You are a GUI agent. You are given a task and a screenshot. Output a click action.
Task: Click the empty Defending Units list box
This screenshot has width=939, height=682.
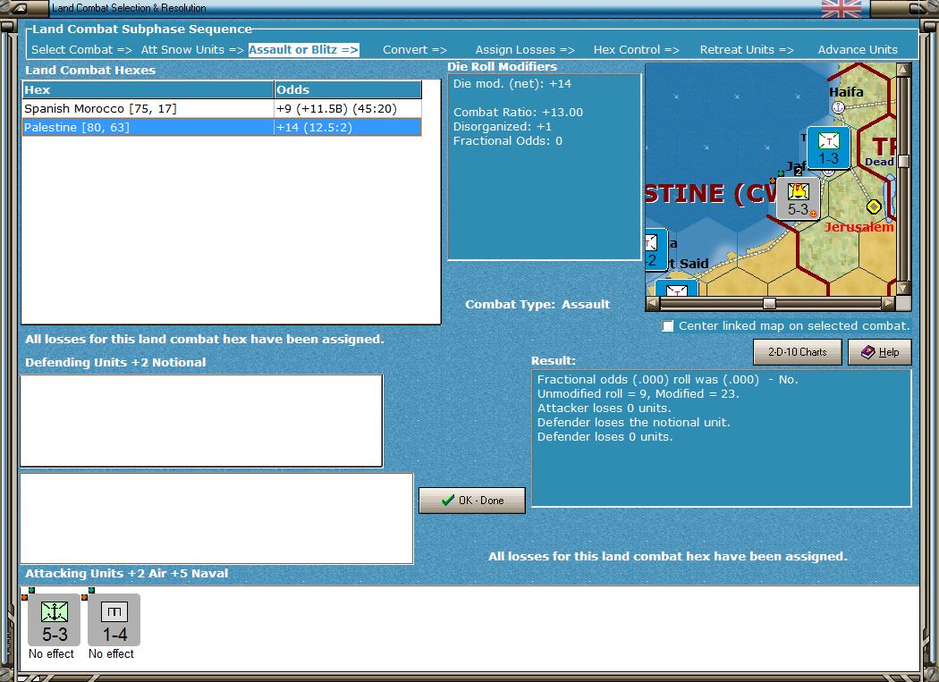pyautogui.click(x=201, y=421)
